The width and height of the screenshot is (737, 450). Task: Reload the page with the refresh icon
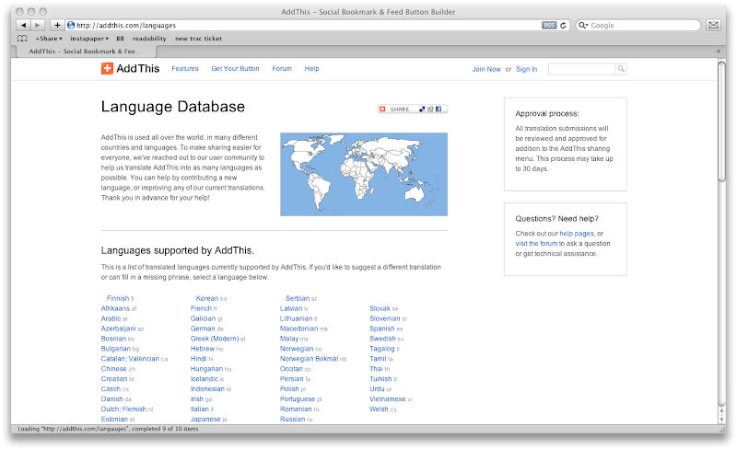(x=563, y=26)
